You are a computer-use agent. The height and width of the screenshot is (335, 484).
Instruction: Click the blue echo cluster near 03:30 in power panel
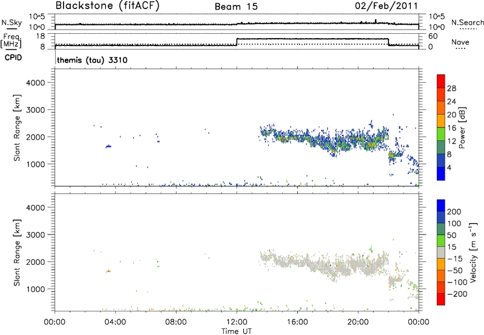pos(108,146)
